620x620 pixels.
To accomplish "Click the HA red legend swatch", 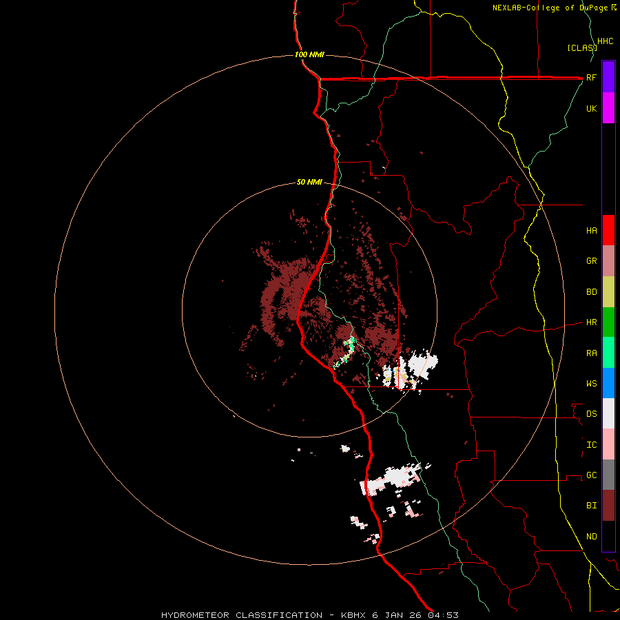I will coord(608,230).
